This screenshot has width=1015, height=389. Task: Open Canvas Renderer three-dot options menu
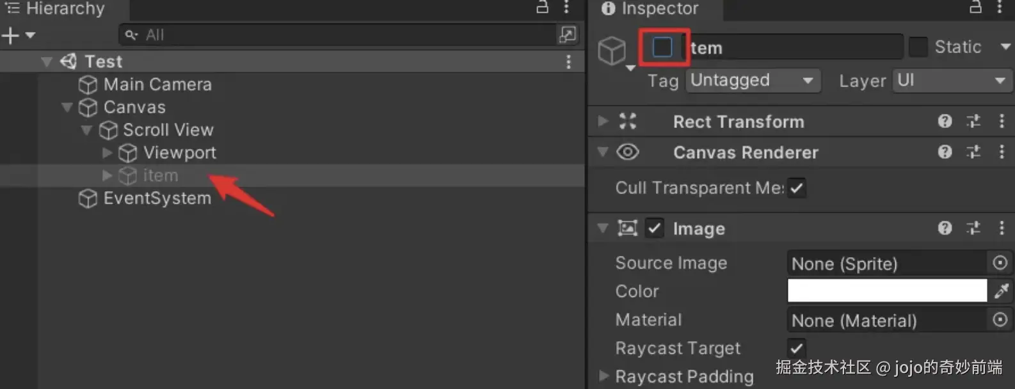click(1002, 152)
